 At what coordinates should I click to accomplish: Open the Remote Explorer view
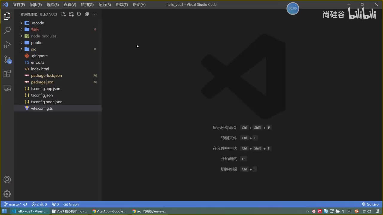pyautogui.click(x=7, y=88)
